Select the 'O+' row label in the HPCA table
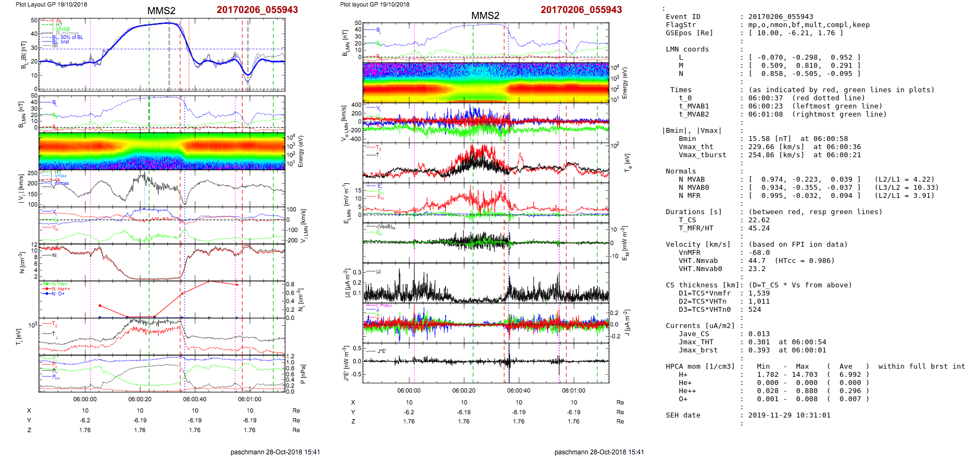 [x=683, y=399]
